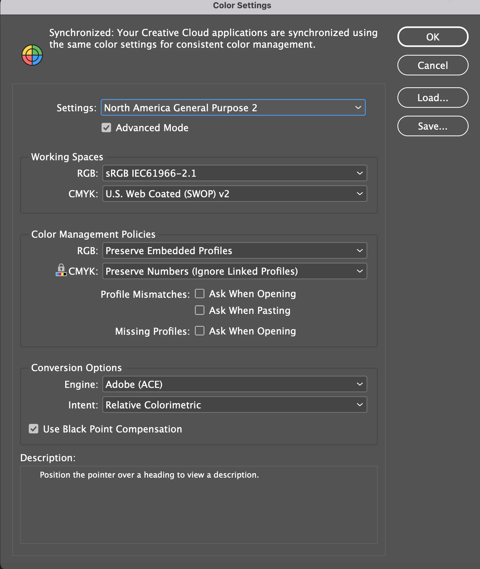Enable Ask When Pasting checkbox
480x569 pixels.
click(x=200, y=310)
